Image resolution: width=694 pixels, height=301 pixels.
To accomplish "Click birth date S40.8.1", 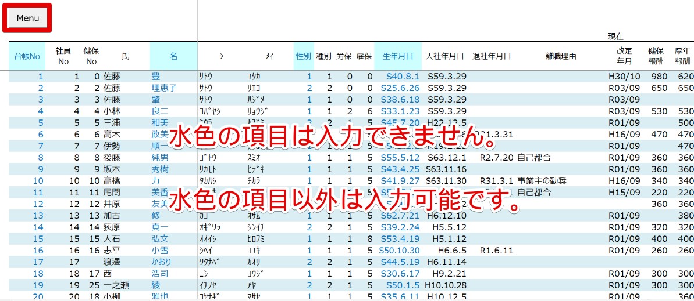I will [x=403, y=77].
